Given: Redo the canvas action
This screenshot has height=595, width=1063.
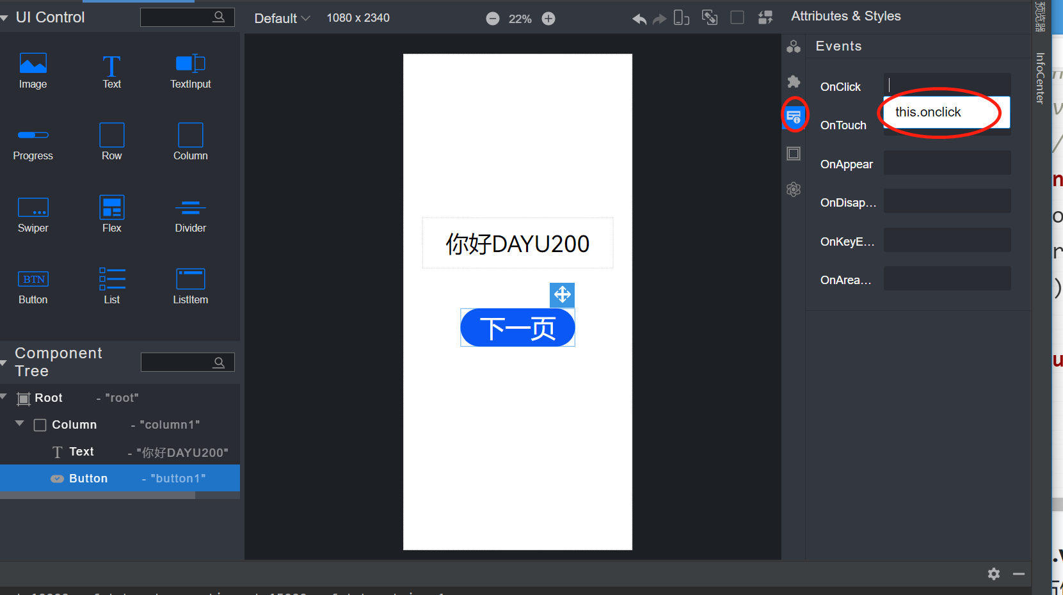Looking at the screenshot, I should 659,19.
